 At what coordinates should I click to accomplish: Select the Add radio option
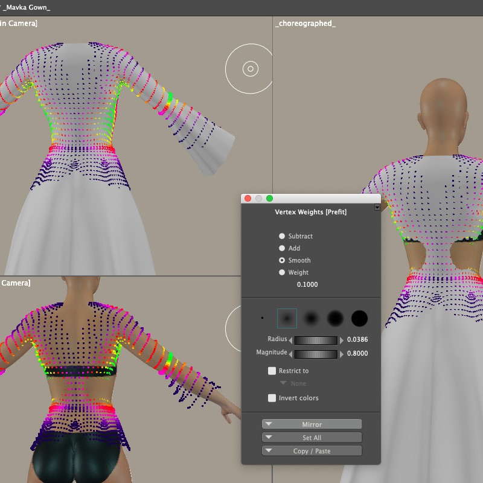(x=282, y=248)
